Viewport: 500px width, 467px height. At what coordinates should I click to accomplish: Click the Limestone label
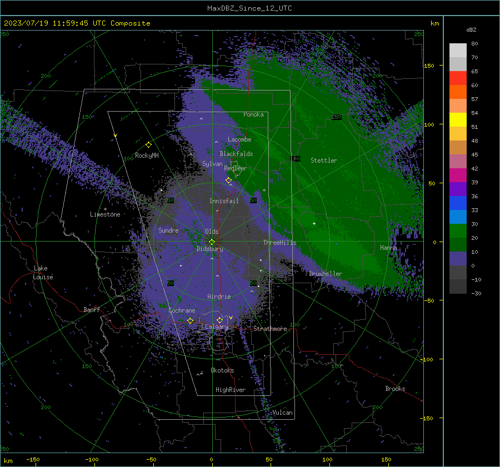pyautogui.click(x=105, y=214)
